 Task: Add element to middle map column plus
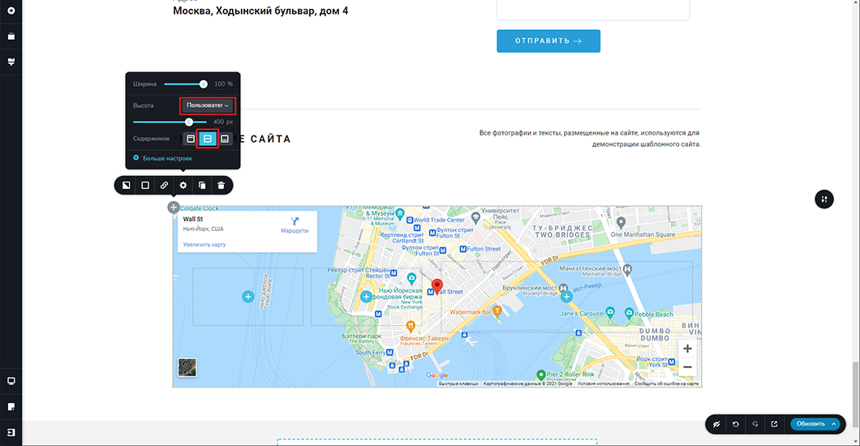point(366,297)
